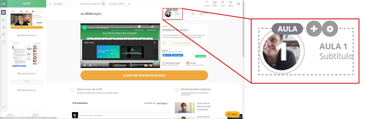
Task: Click the first Lorem ipsum video thumbnail
Action: tap(185, 107)
